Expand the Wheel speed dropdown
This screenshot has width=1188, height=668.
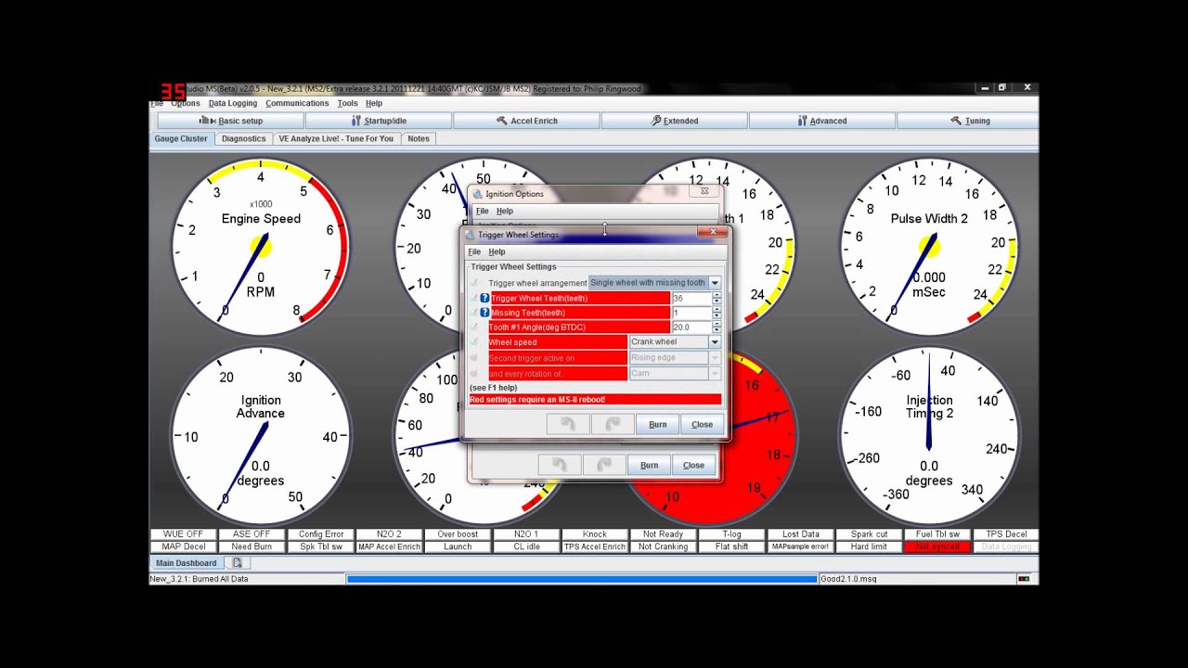[x=715, y=342]
